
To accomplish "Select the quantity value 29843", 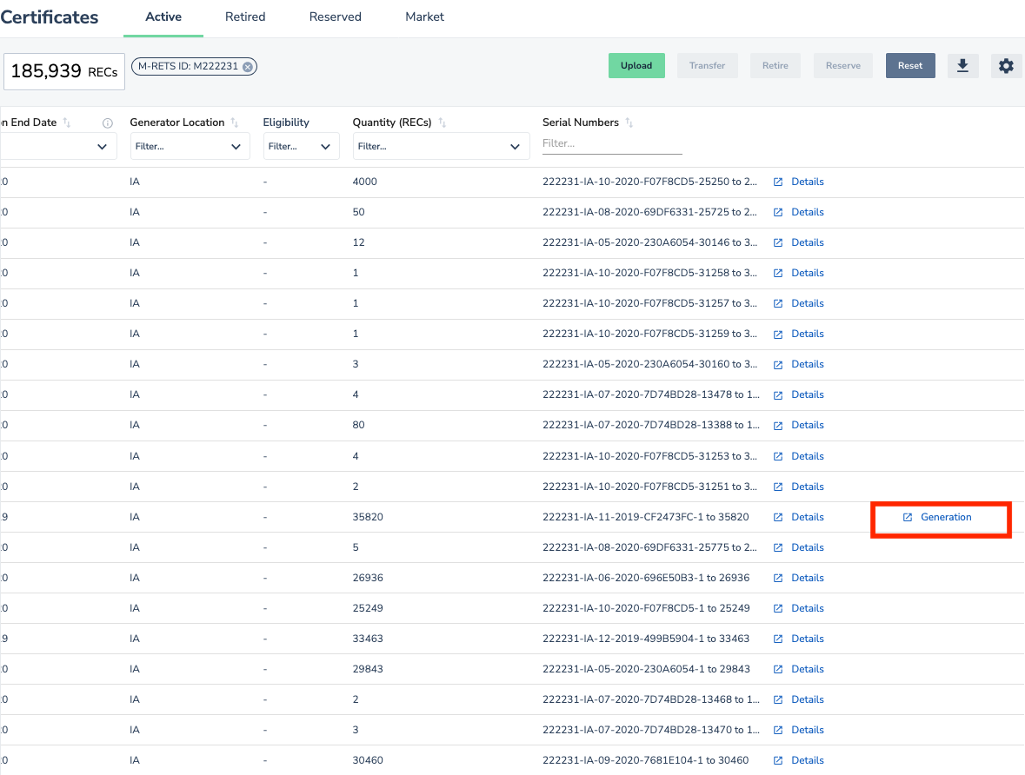I will [x=368, y=669].
